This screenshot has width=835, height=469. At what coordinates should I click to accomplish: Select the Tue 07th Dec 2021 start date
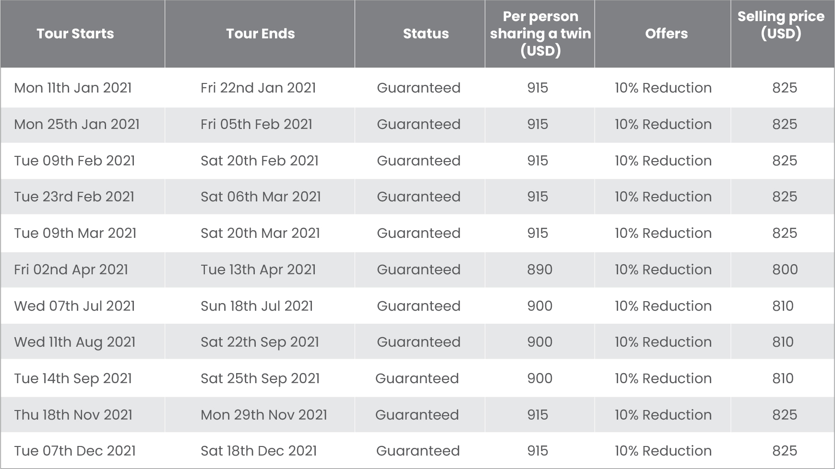(75, 451)
